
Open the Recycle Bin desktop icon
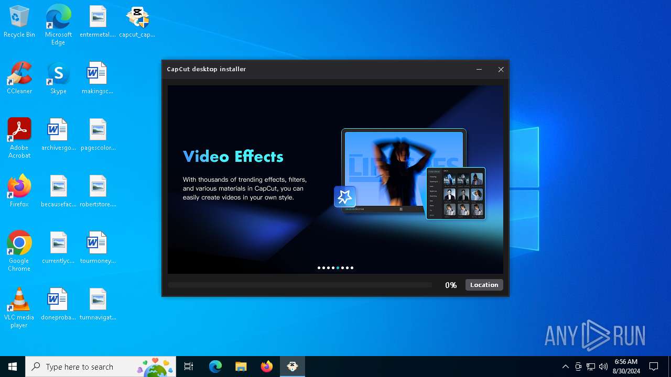(x=19, y=22)
